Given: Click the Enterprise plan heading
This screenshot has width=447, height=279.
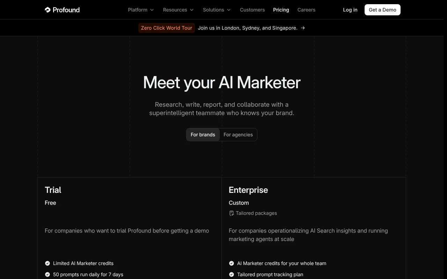Looking at the screenshot, I should [248, 190].
